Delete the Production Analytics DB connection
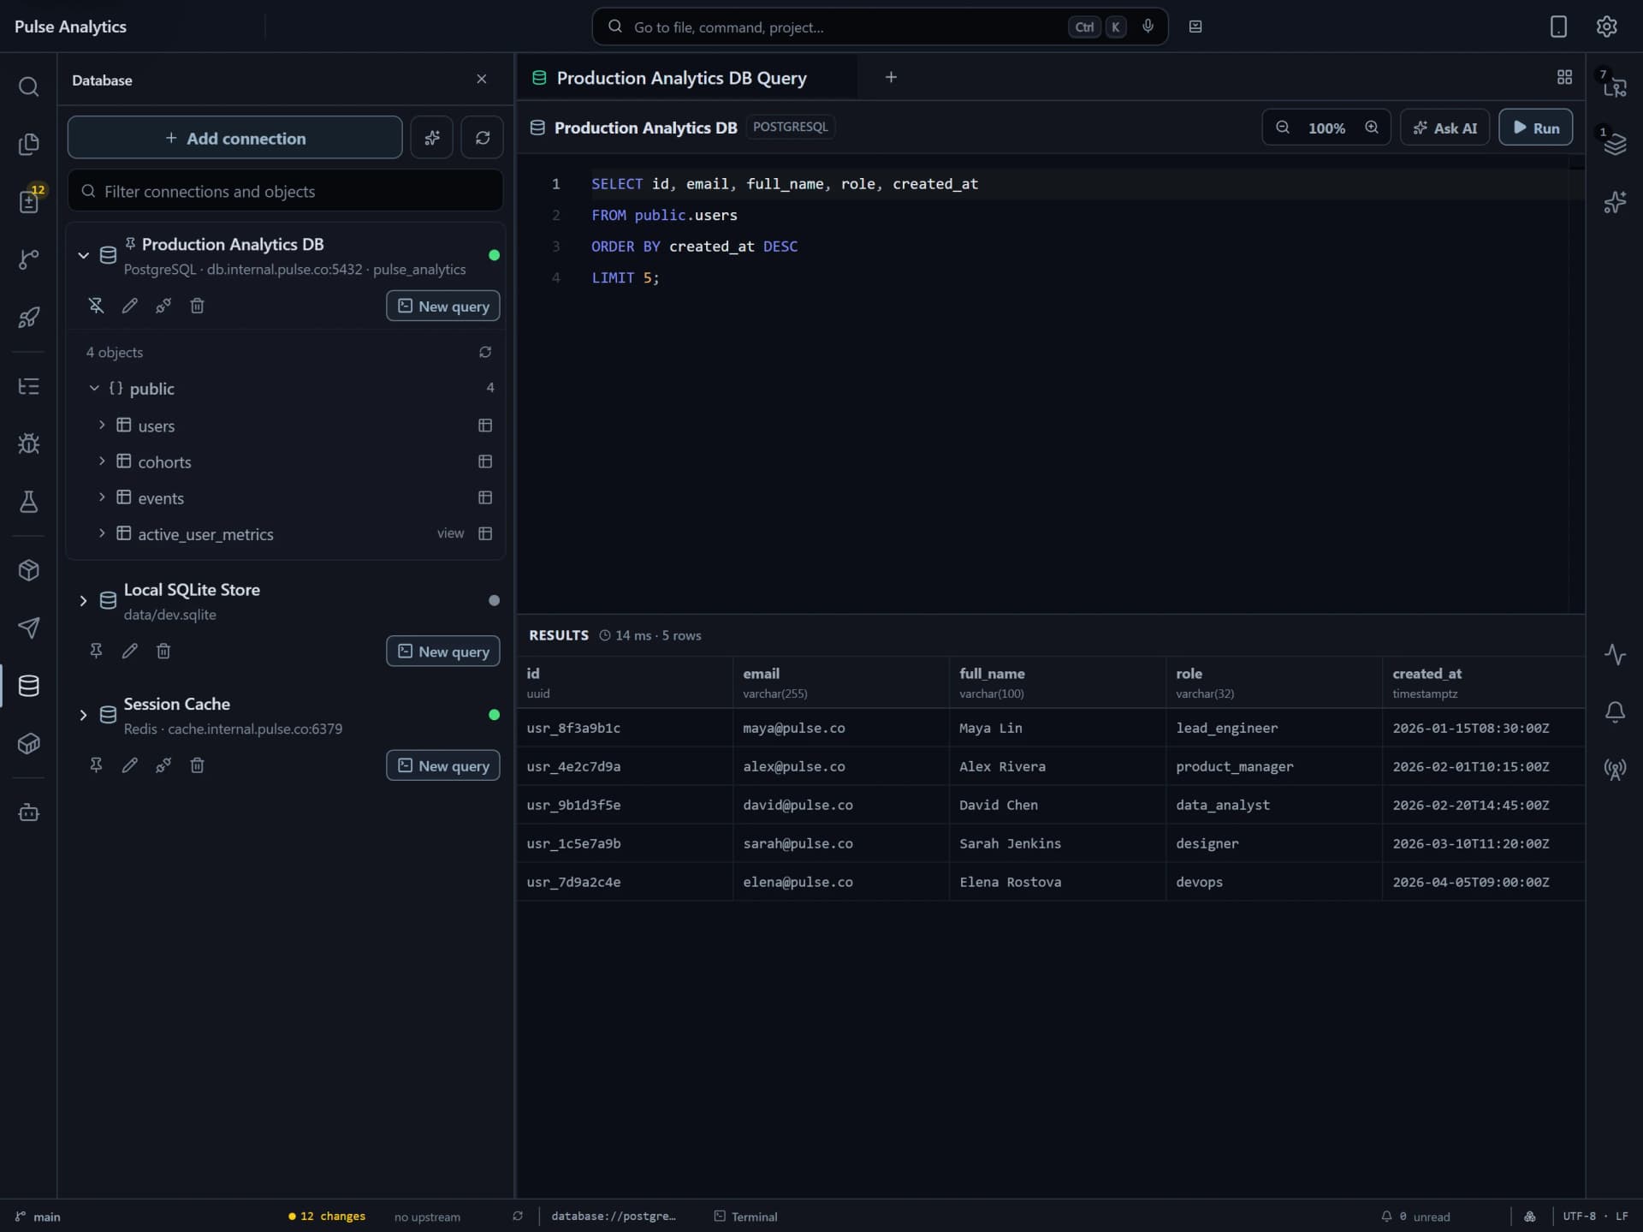Viewport: 1643px width, 1232px height. tap(197, 306)
